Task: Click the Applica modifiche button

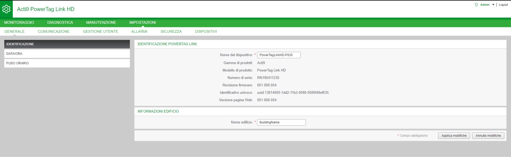Action: (454, 136)
